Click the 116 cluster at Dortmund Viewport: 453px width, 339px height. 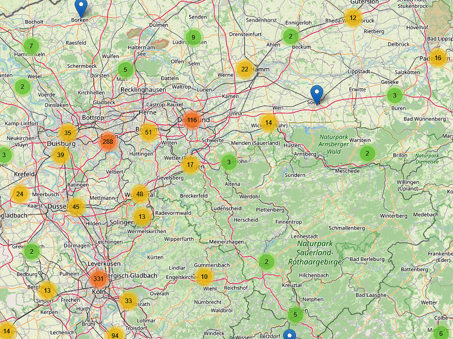coord(192,120)
